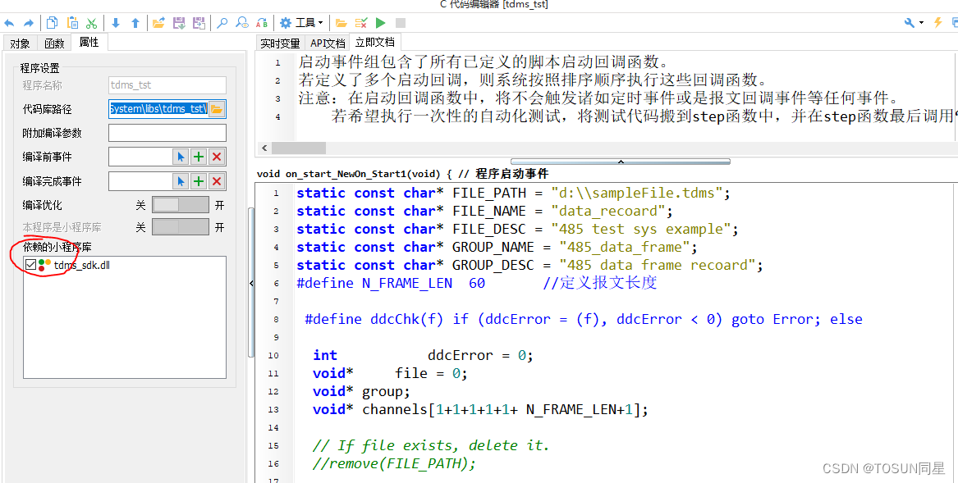This screenshot has height=483, width=958.
Task: Click the blue up arrow icon
Action: point(135,23)
